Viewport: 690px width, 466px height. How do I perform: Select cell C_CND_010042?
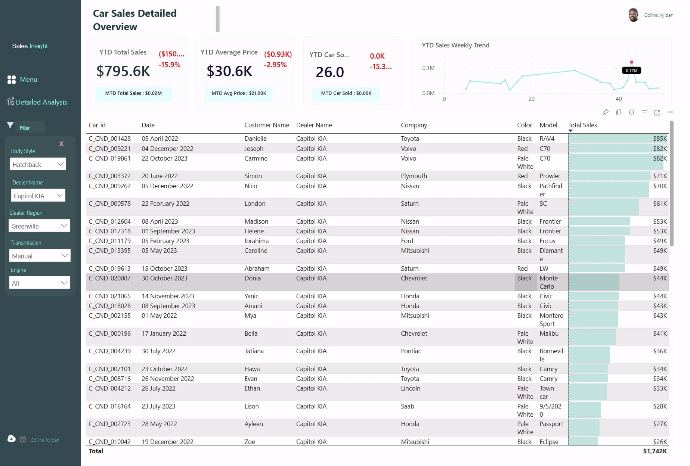[x=109, y=442]
